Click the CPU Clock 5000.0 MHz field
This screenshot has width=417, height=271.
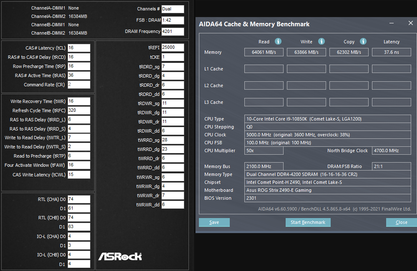click(x=328, y=135)
